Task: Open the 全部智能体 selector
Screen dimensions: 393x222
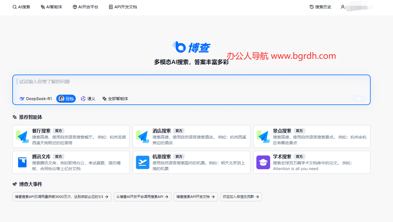Action: point(115,99)
